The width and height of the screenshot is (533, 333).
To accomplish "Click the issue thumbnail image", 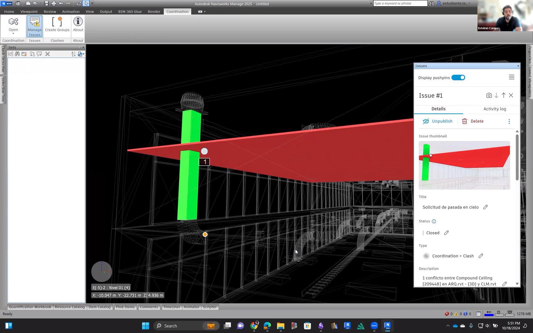I will pyautogui.click(x=464, y=165).
